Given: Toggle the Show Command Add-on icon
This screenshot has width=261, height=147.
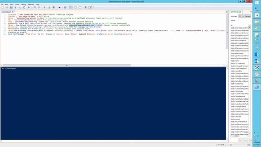Looking at the screenshot, I should tap(90, 7).
